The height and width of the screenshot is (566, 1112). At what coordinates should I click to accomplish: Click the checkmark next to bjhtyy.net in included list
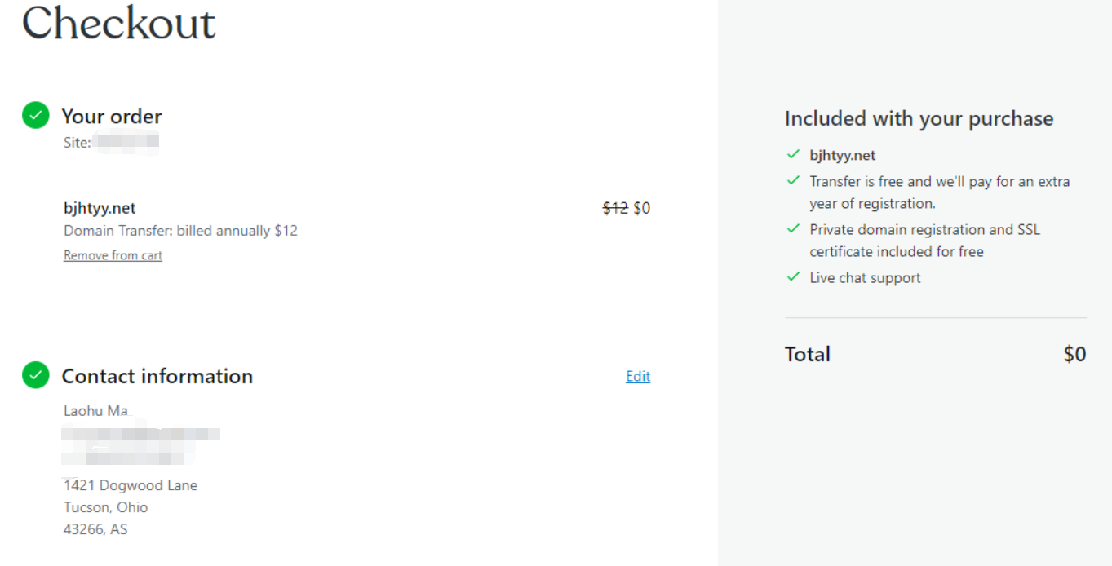(x=793, y=154)
